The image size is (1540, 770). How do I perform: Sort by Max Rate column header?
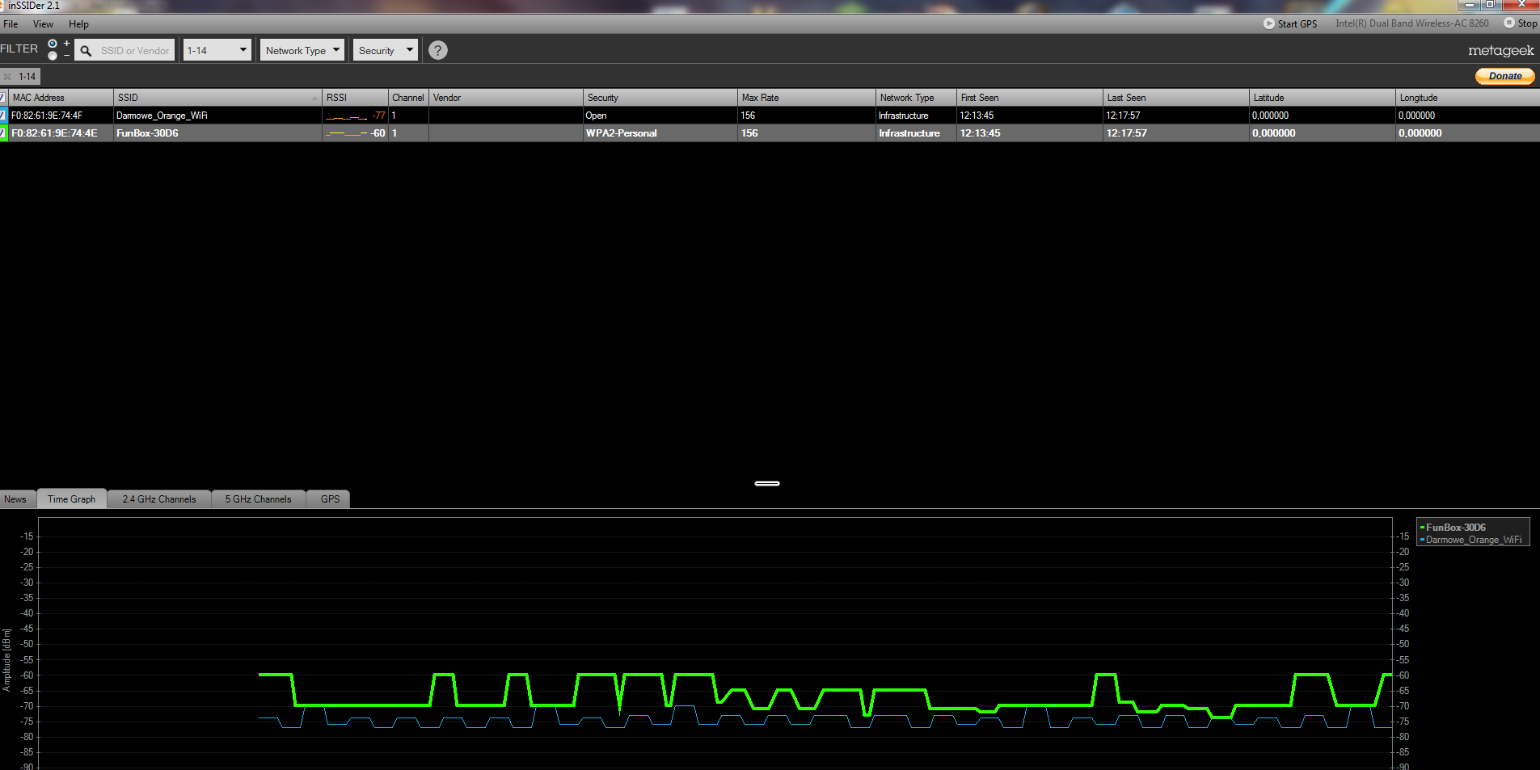click(806, 97)
